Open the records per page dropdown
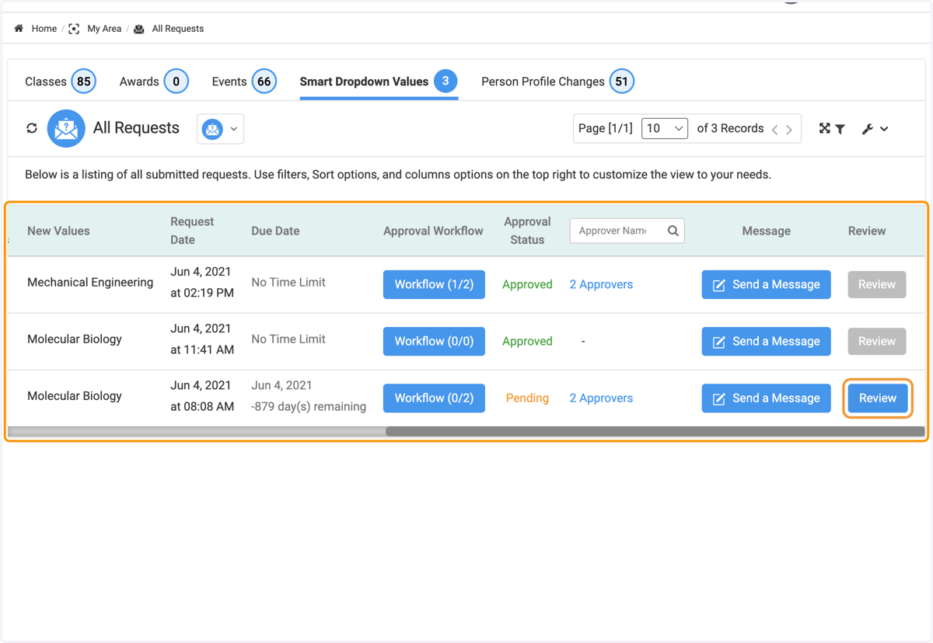Viewport: 933px width, 643px height. pyautogui.click(x=665, y=128)
